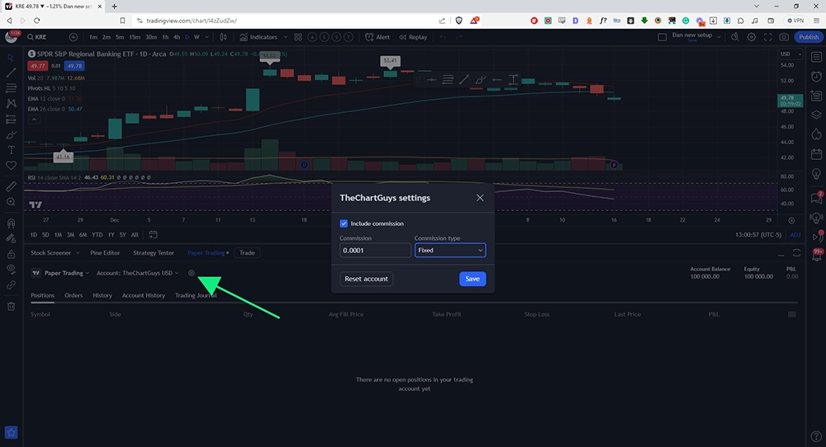
Task: Collapse indicator legend chevron on chart
Action: point(34,120)
